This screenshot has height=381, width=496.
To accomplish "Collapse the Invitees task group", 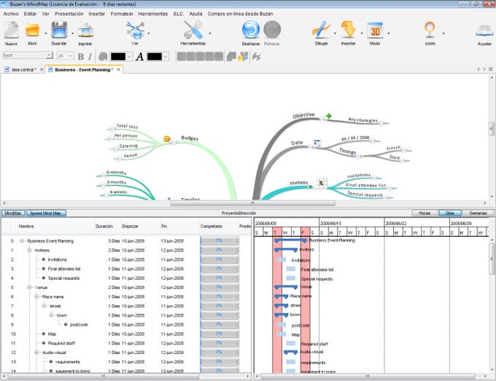I will point(29,250).
